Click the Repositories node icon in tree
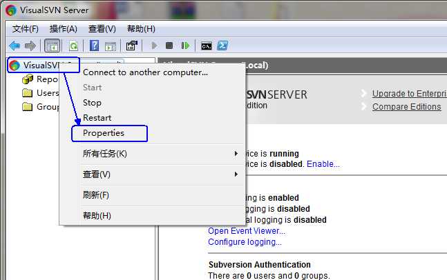 [x=28, y=79]
